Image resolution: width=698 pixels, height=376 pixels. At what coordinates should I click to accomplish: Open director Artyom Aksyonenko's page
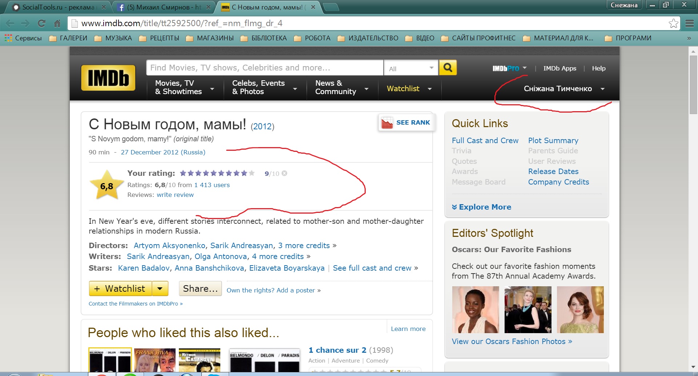(x=169, y=246)
